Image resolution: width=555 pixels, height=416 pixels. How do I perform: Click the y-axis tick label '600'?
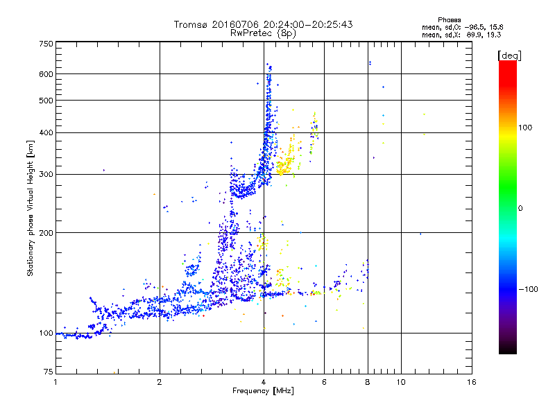point(46,74)
